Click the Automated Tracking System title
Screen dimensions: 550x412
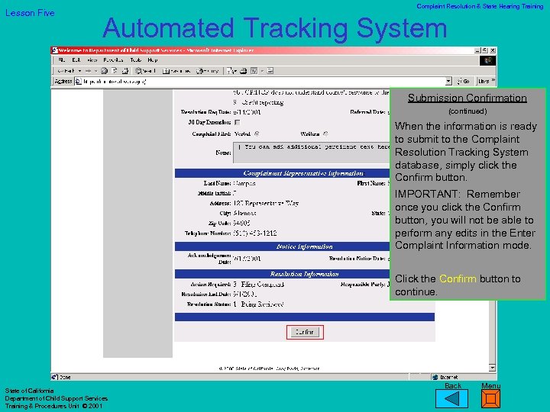[275, 28]
